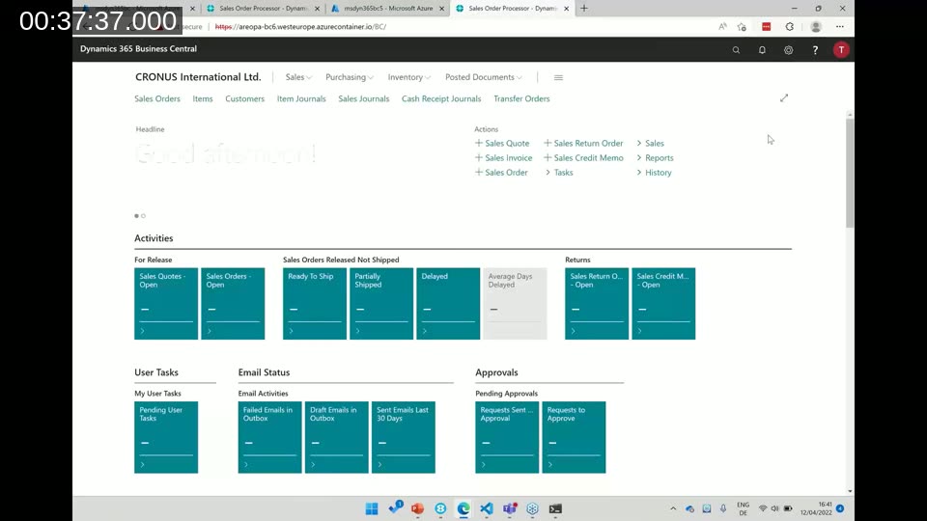Open the Ready To Ship tile
This screenshot has height=521, width=927.
315,304
